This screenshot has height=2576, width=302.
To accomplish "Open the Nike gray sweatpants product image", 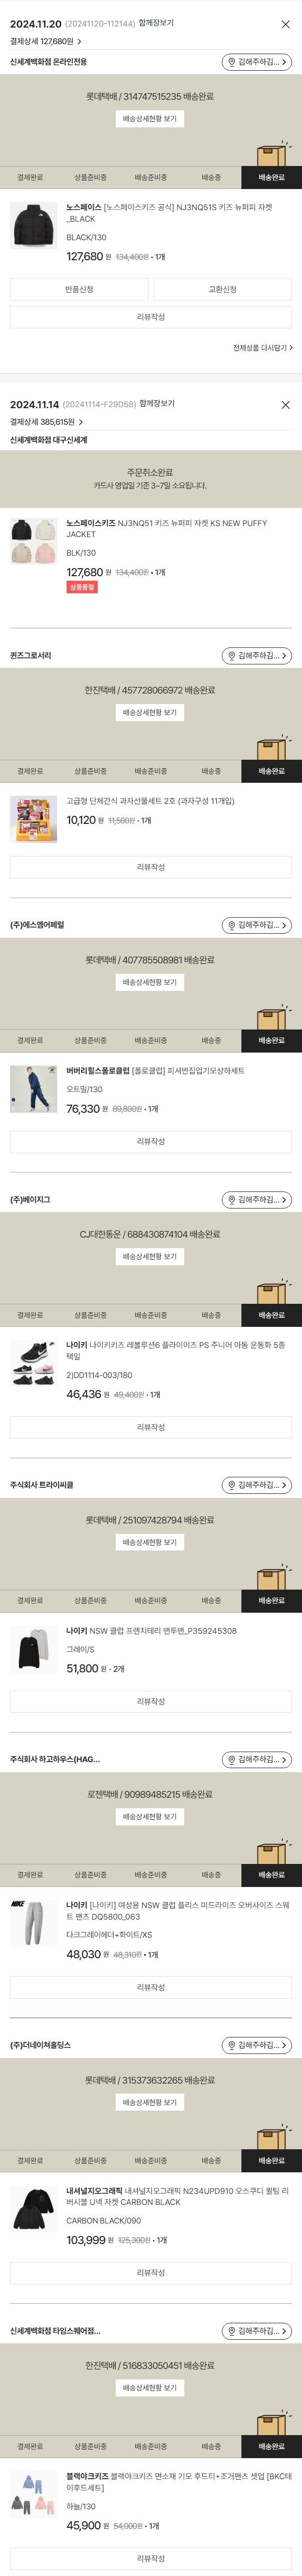I will pyautogui.click(x=34, y=1923).
